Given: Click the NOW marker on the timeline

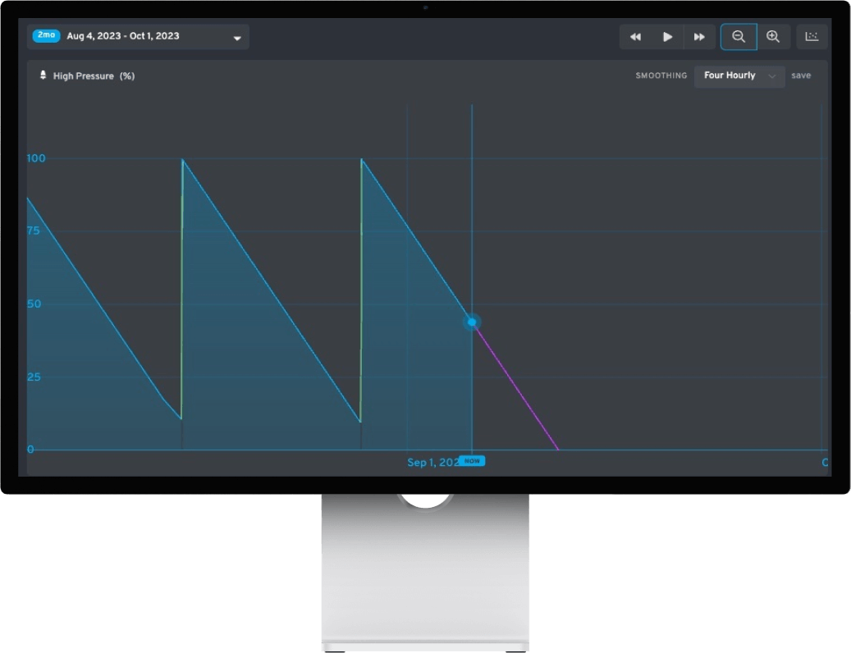Looking at the screenshot, I should coord(471,461).
